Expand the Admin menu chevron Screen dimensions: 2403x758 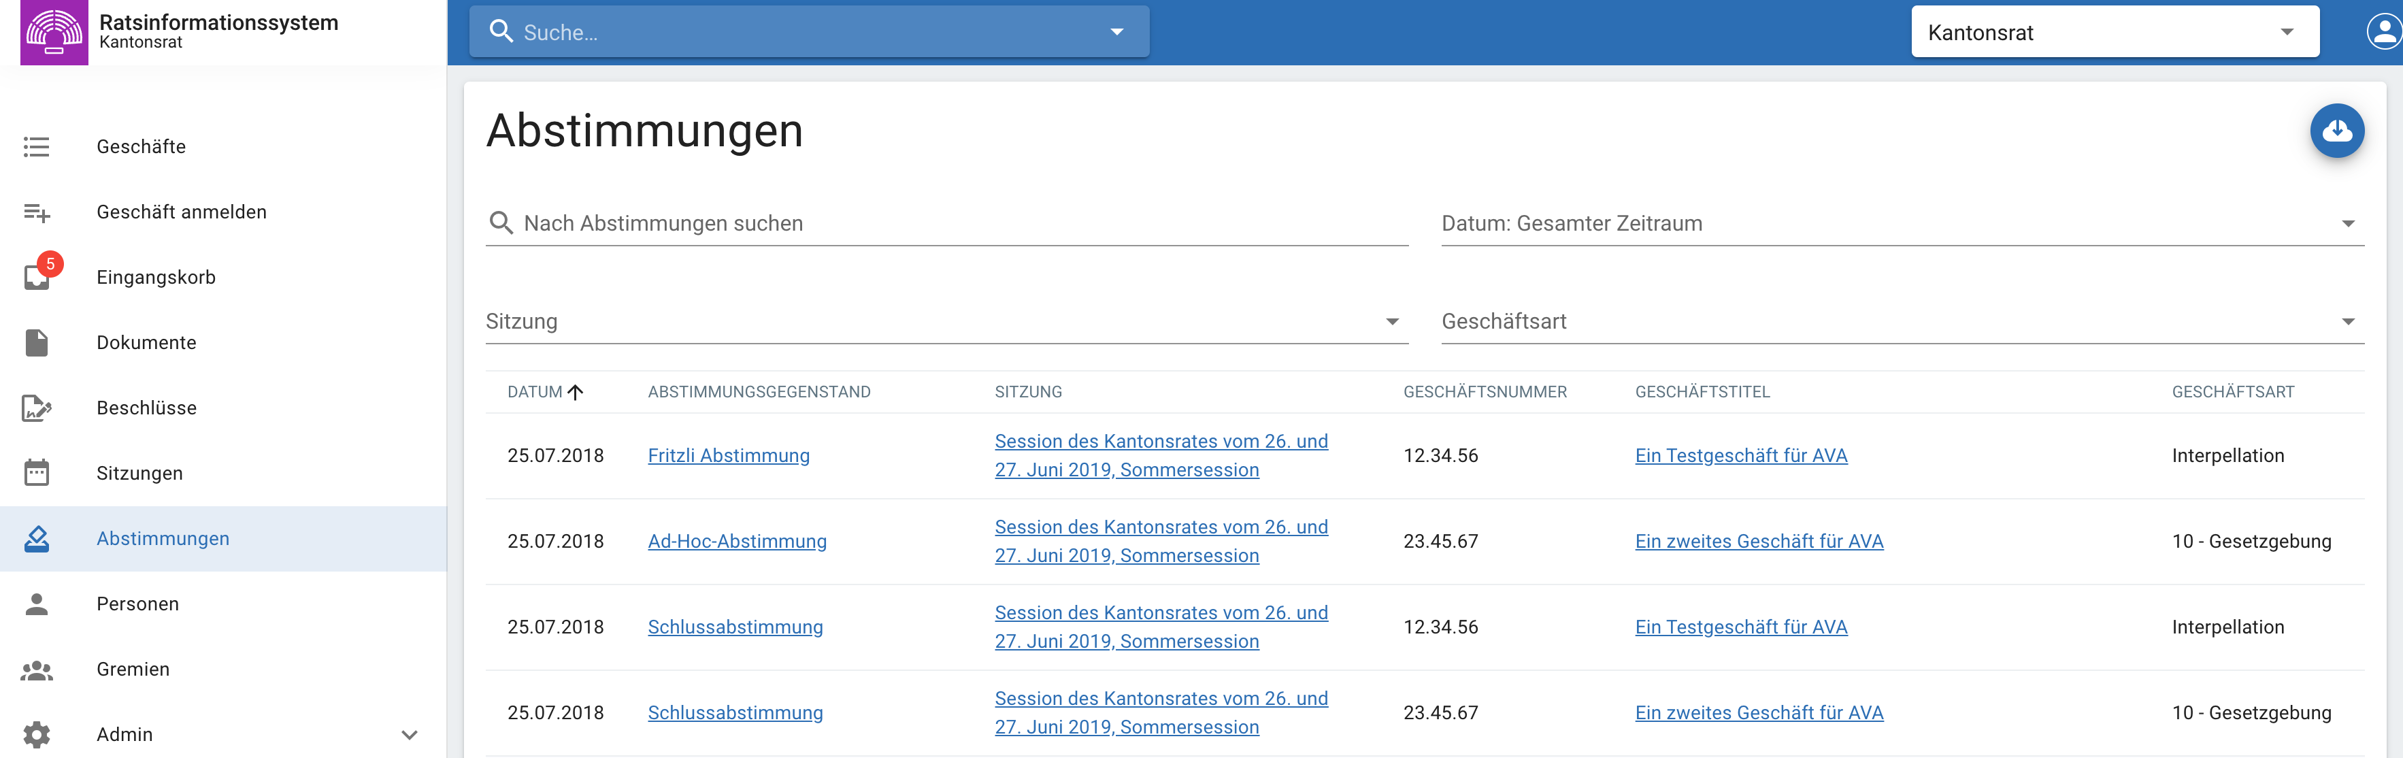pyautogui.click(x=409, y=735)
